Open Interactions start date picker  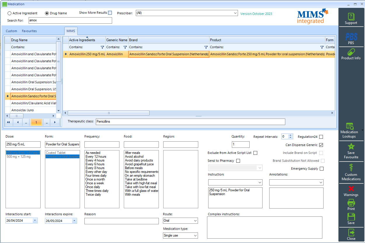tap(35, 221)
